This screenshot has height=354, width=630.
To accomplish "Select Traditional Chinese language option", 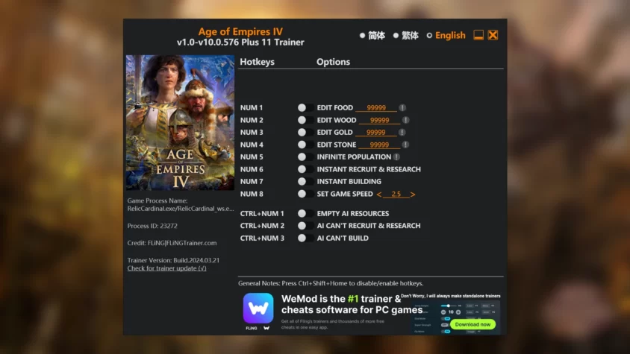I will 406,35.
